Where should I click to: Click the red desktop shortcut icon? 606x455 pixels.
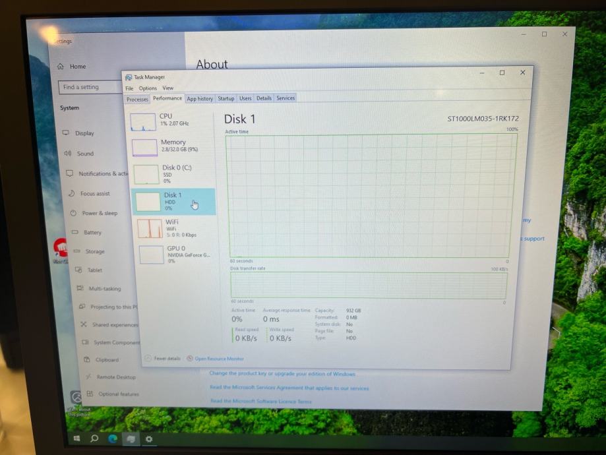tap(60, 248)
